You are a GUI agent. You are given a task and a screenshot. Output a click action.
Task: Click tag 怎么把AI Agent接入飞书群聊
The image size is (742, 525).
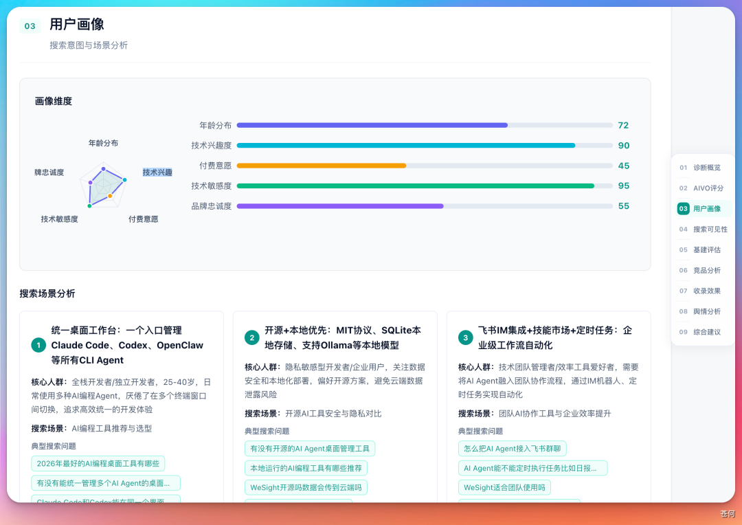(512, 448)
